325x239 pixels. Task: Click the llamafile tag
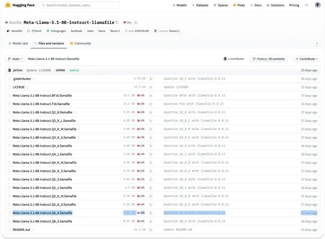point(14,31)
